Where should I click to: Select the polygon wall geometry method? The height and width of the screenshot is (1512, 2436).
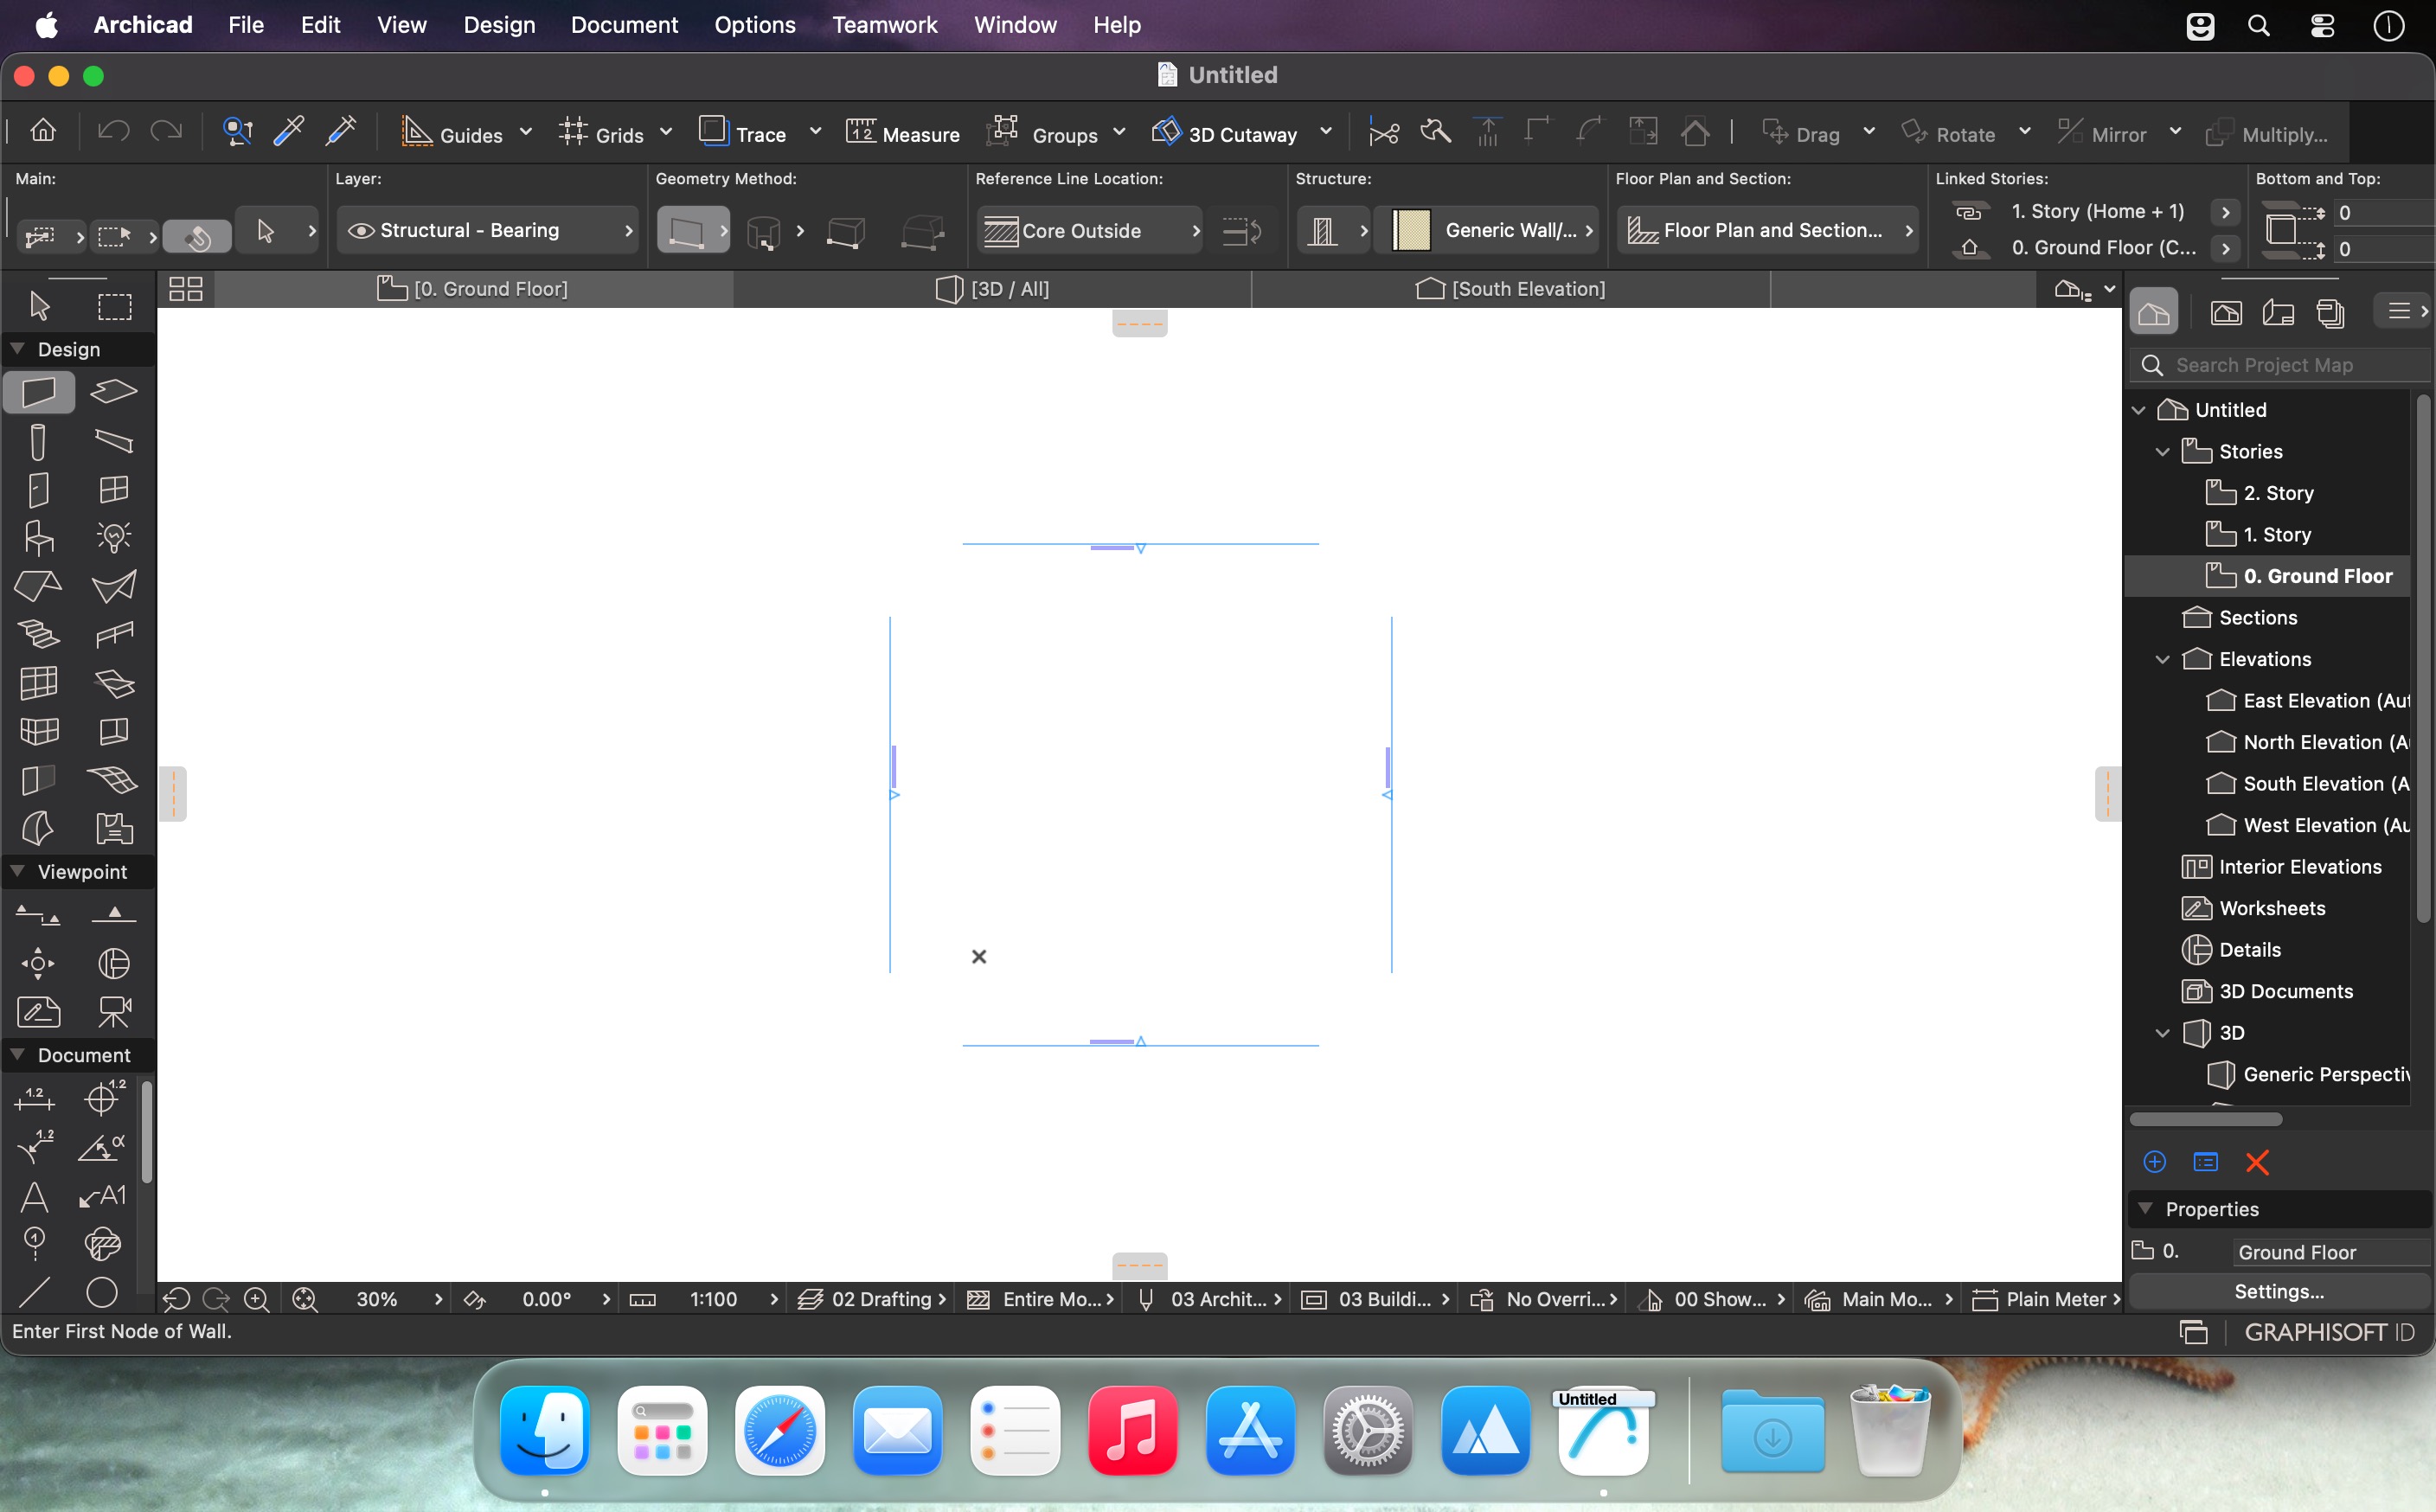point(922,232)
